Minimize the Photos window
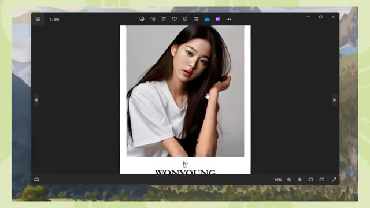The width and height of the screenshot is (370, 208). [308, 17]
